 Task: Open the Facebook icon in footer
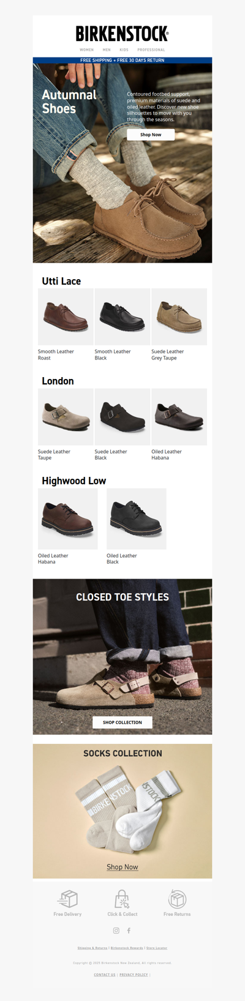coord(129,931)
